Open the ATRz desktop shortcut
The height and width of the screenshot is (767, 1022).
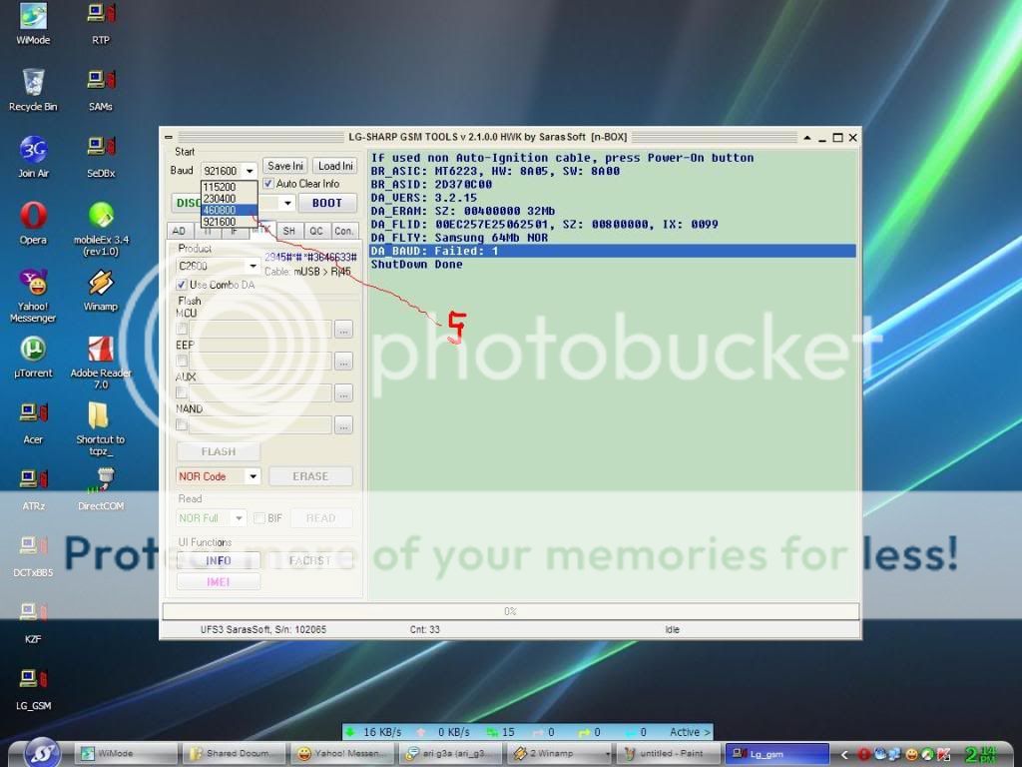coord(33,489)
